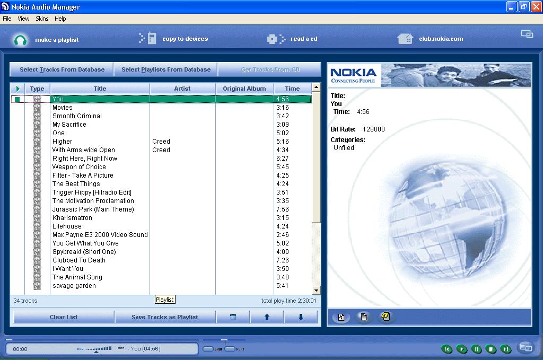Sort tracks by the Original Album column header
This screenshot has height=360, width=543.
(244, 89)
